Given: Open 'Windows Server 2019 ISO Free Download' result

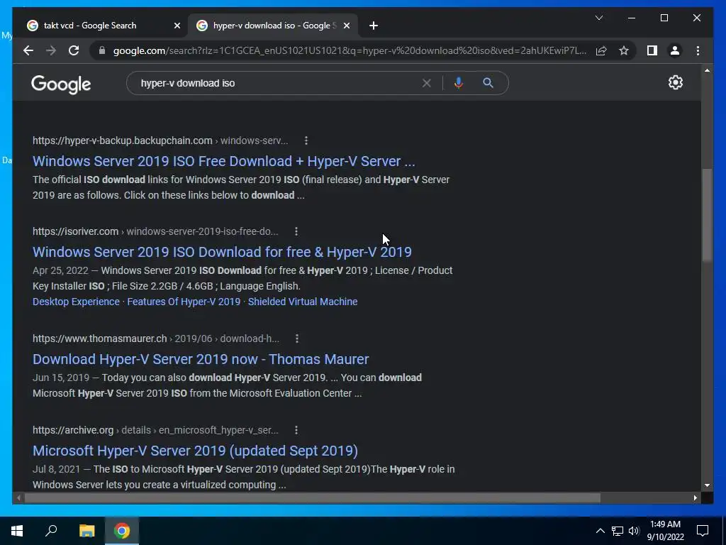Looking at the screenshot, I should pyautogui.click(x=223, y=161).
